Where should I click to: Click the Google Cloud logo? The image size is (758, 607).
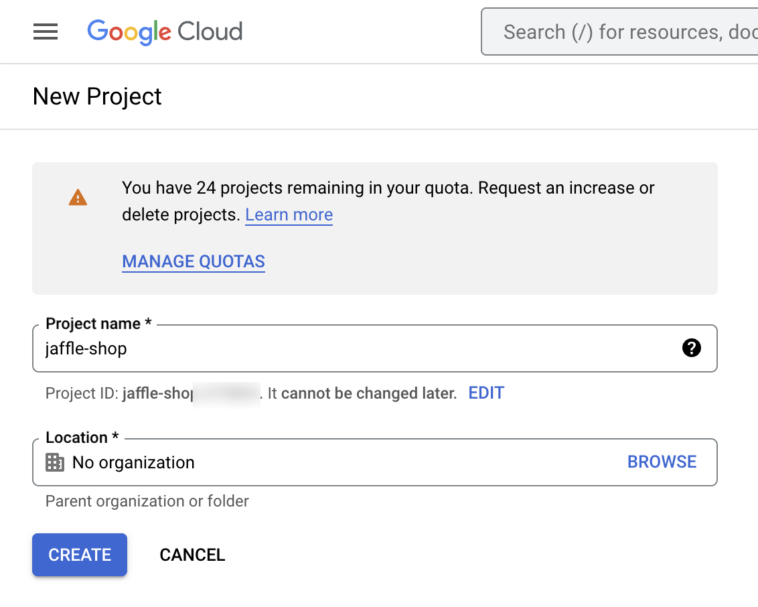tap(165, 31)
